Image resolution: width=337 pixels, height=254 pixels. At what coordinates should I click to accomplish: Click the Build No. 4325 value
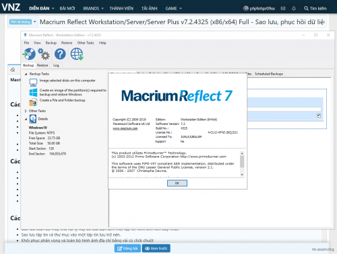tap(184, 128)
